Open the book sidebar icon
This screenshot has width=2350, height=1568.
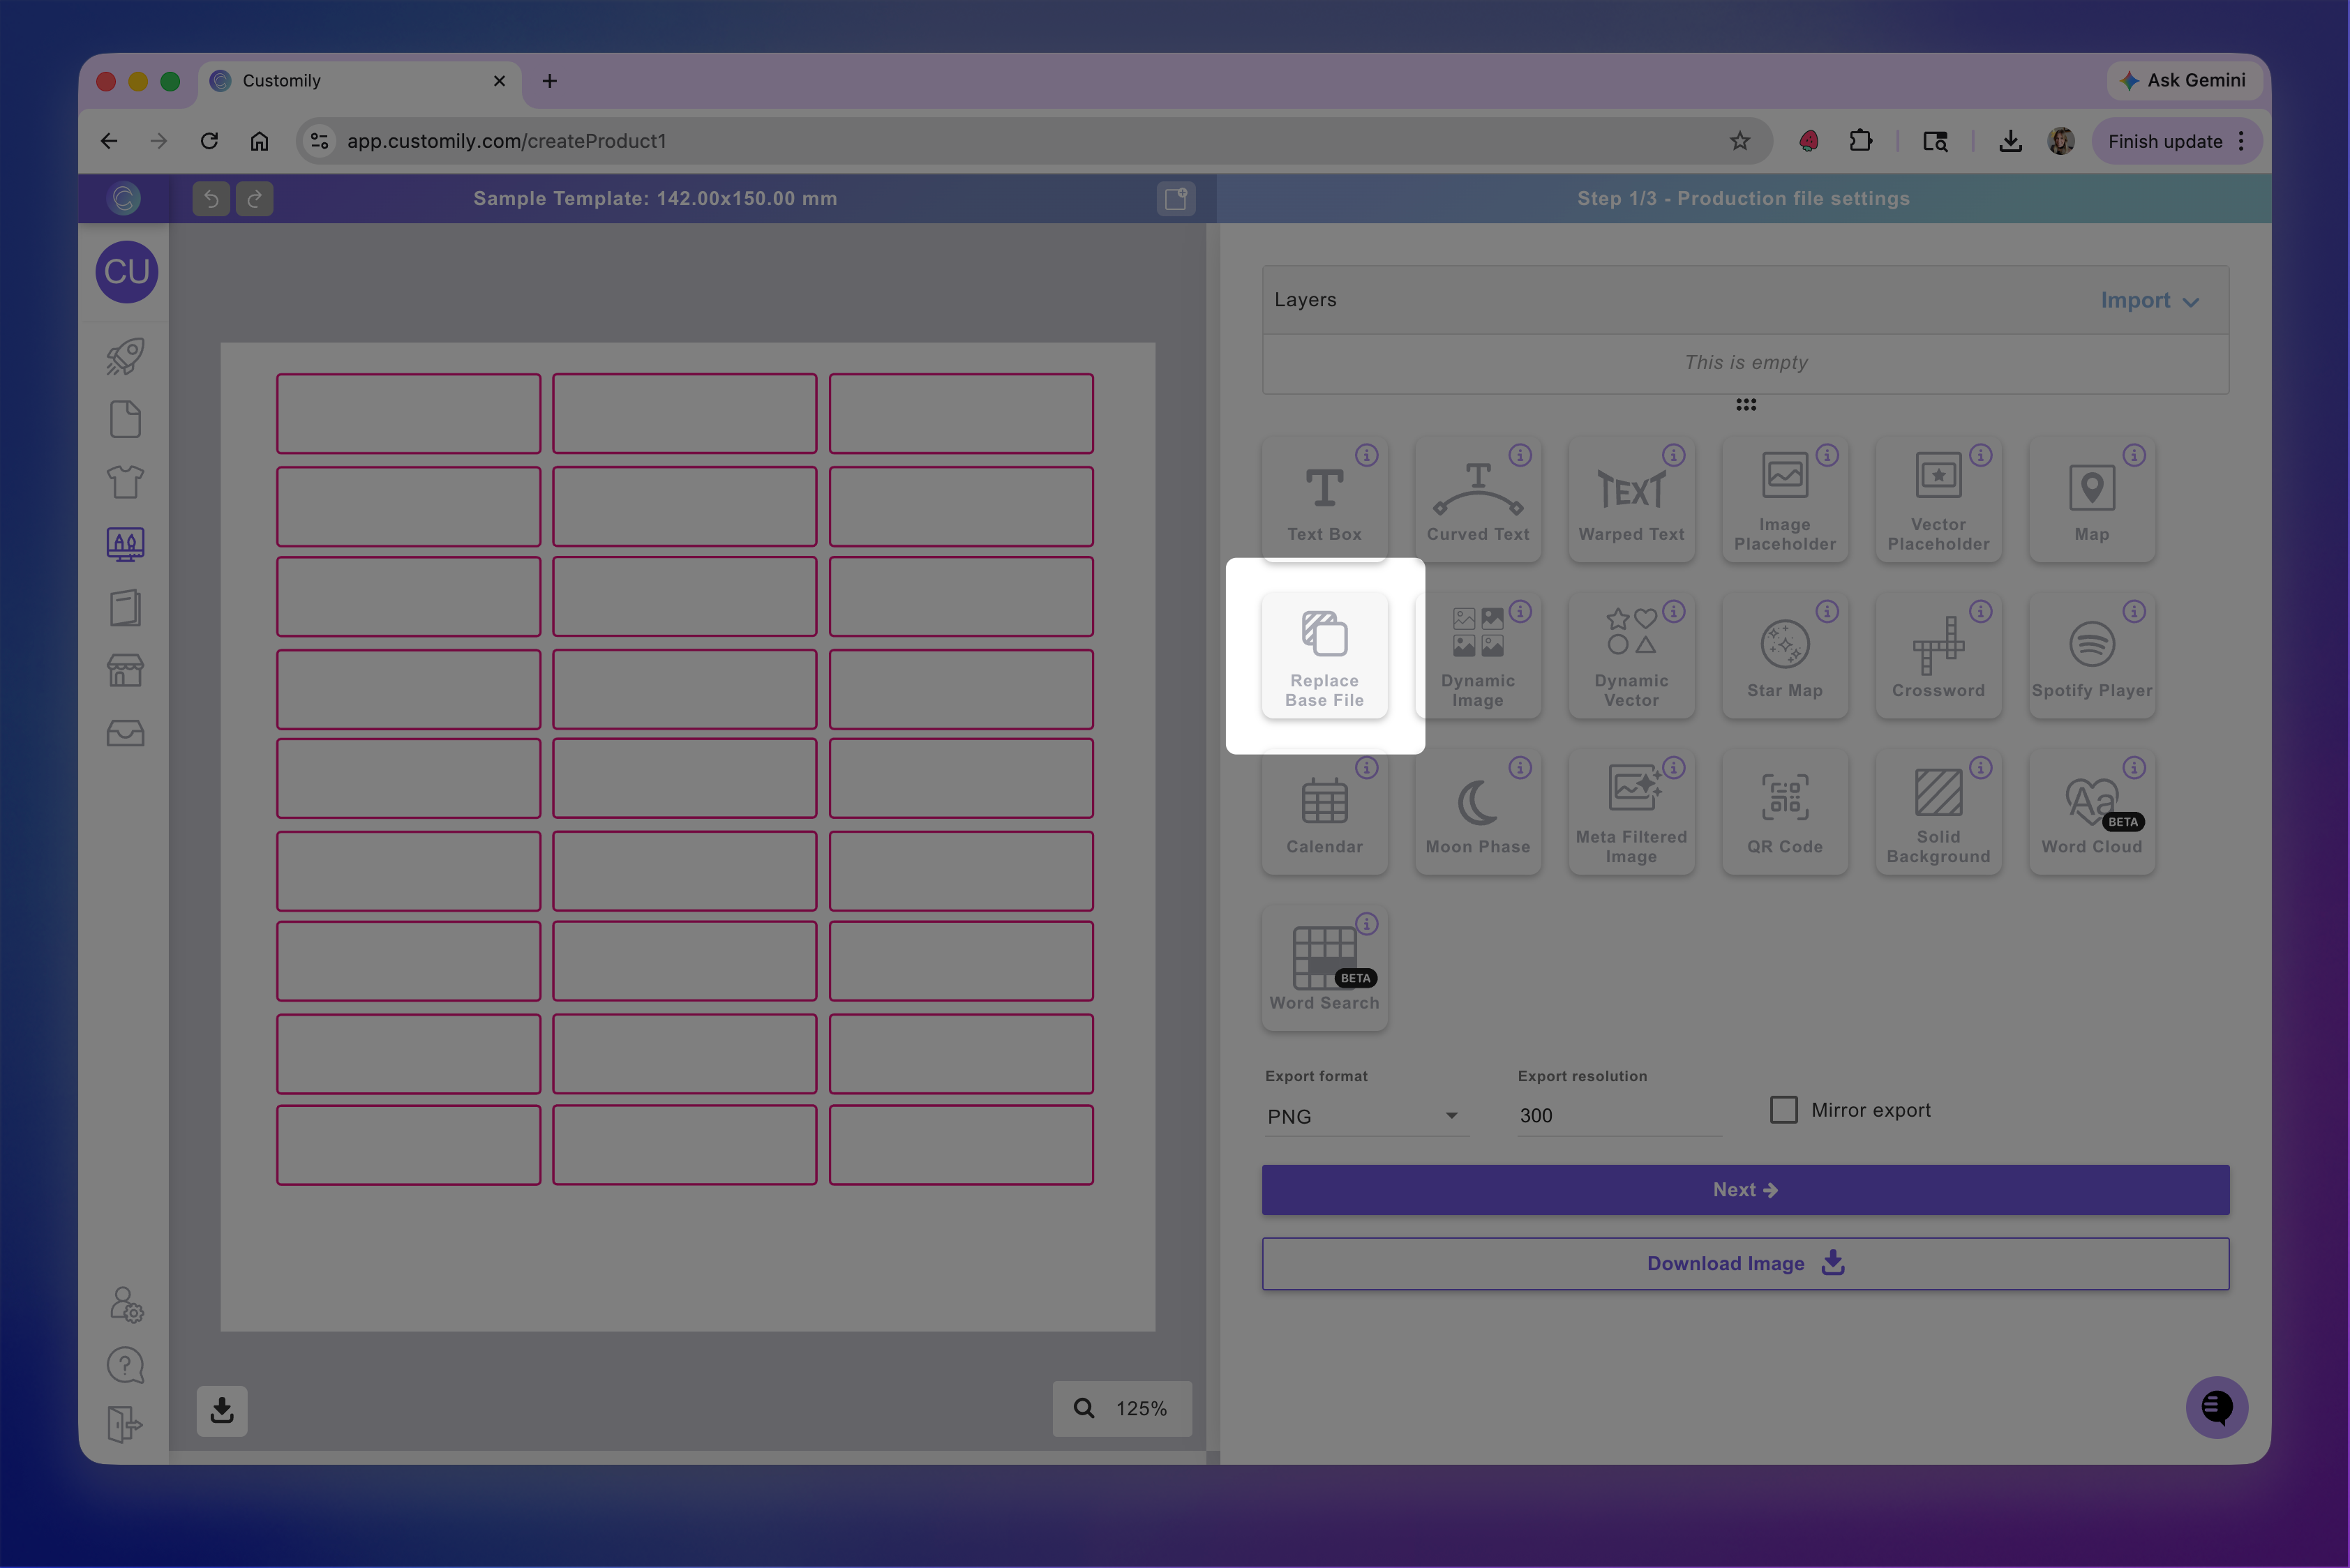[125, 607]
